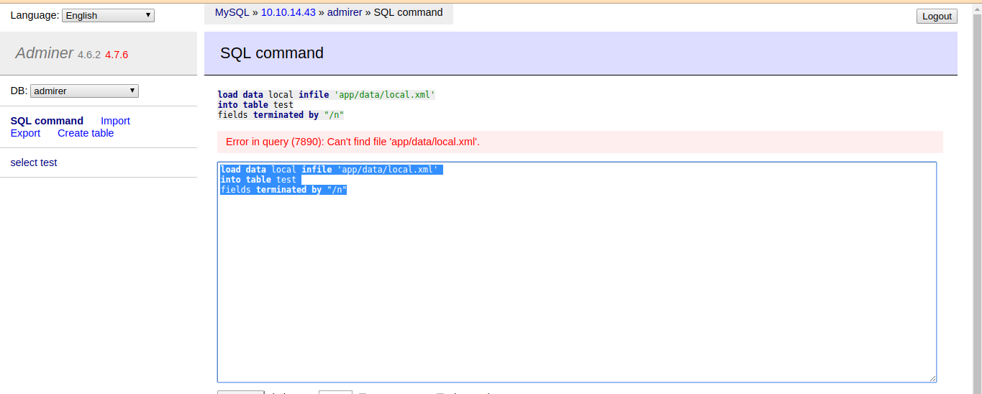Select the test table in sidebar
This screenshot has width=982, height=394.
pos(48,162)
